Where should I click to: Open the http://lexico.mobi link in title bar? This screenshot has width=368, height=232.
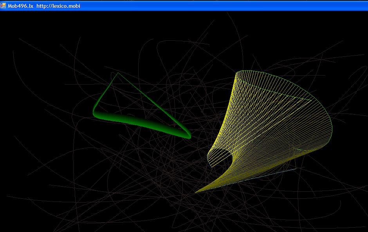click(58, 6)
